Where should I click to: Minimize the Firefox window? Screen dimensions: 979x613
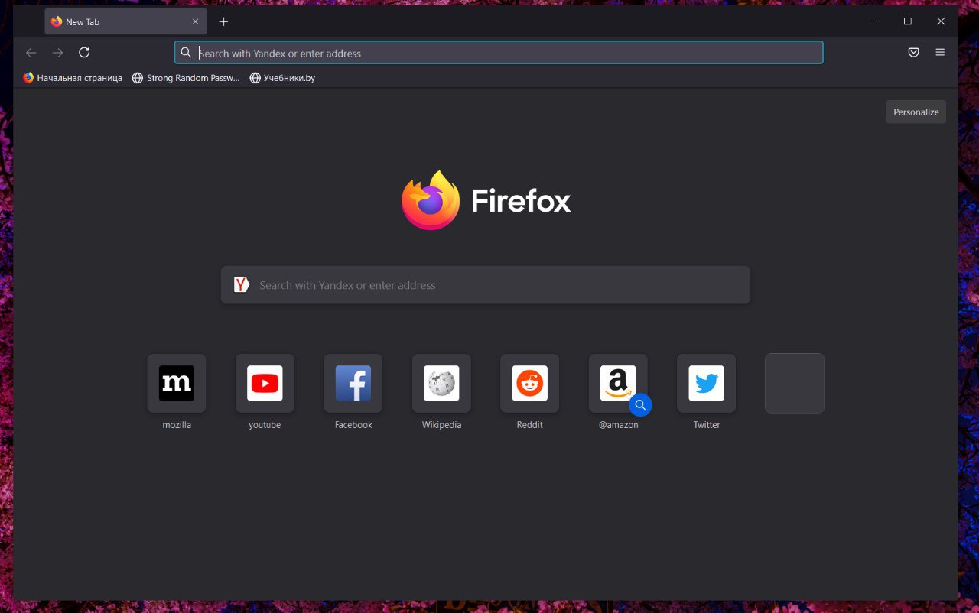(x=874, y=21)
